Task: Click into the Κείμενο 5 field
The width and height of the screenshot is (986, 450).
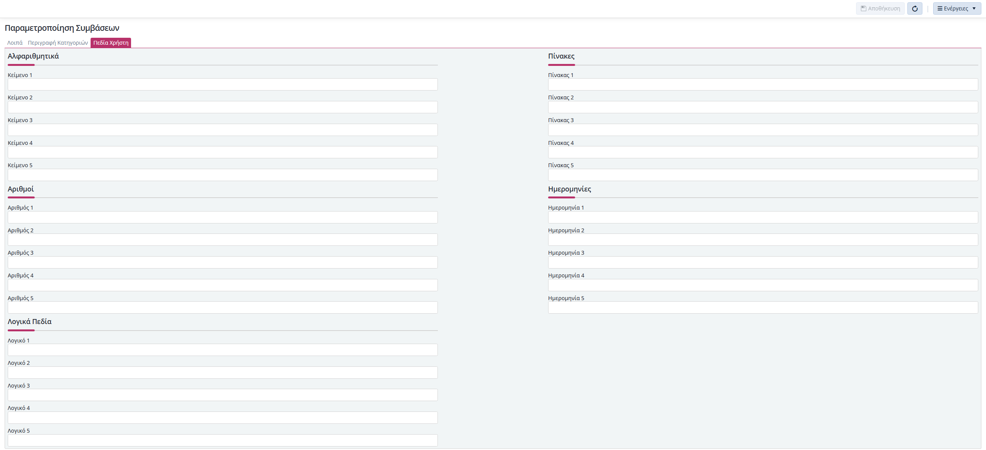Action: point(222,175)
